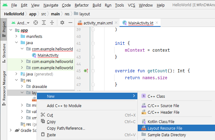Toggle the fold marker on line 47
Screen dimensions: 215x140
[x=93, y=84]
